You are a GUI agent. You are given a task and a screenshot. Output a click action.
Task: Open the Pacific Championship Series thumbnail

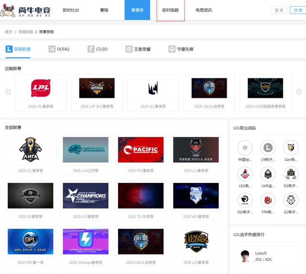coord(141,150)
